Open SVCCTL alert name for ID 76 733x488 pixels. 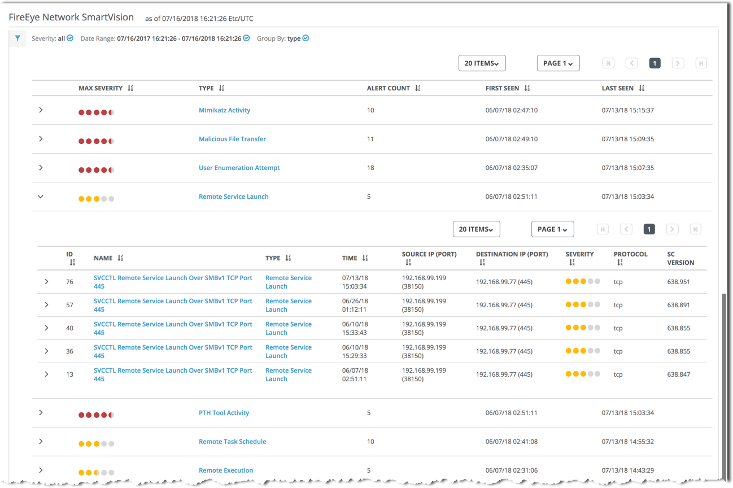[x=173, y=282]
